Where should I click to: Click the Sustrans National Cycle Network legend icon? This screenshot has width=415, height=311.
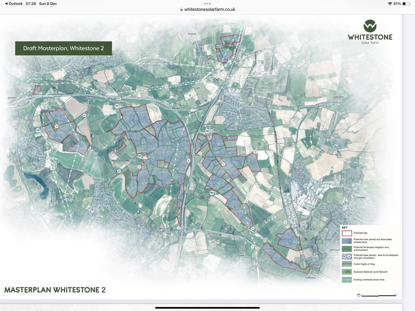tap(347, 272)
